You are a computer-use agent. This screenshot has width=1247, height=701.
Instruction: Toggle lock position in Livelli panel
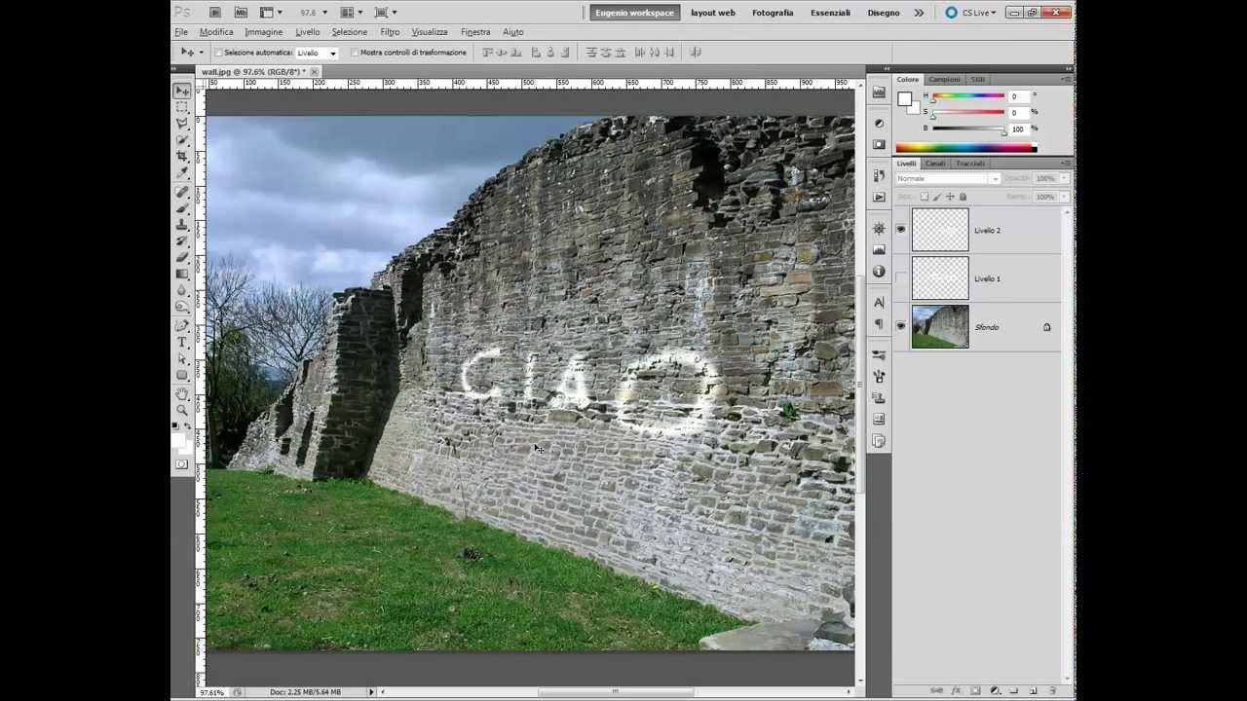tap(950, 197)
